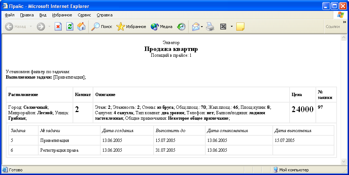The height and width of the screenshot is (175, 349).
Task: Click status bar Готово page icon
Action: 5,170
